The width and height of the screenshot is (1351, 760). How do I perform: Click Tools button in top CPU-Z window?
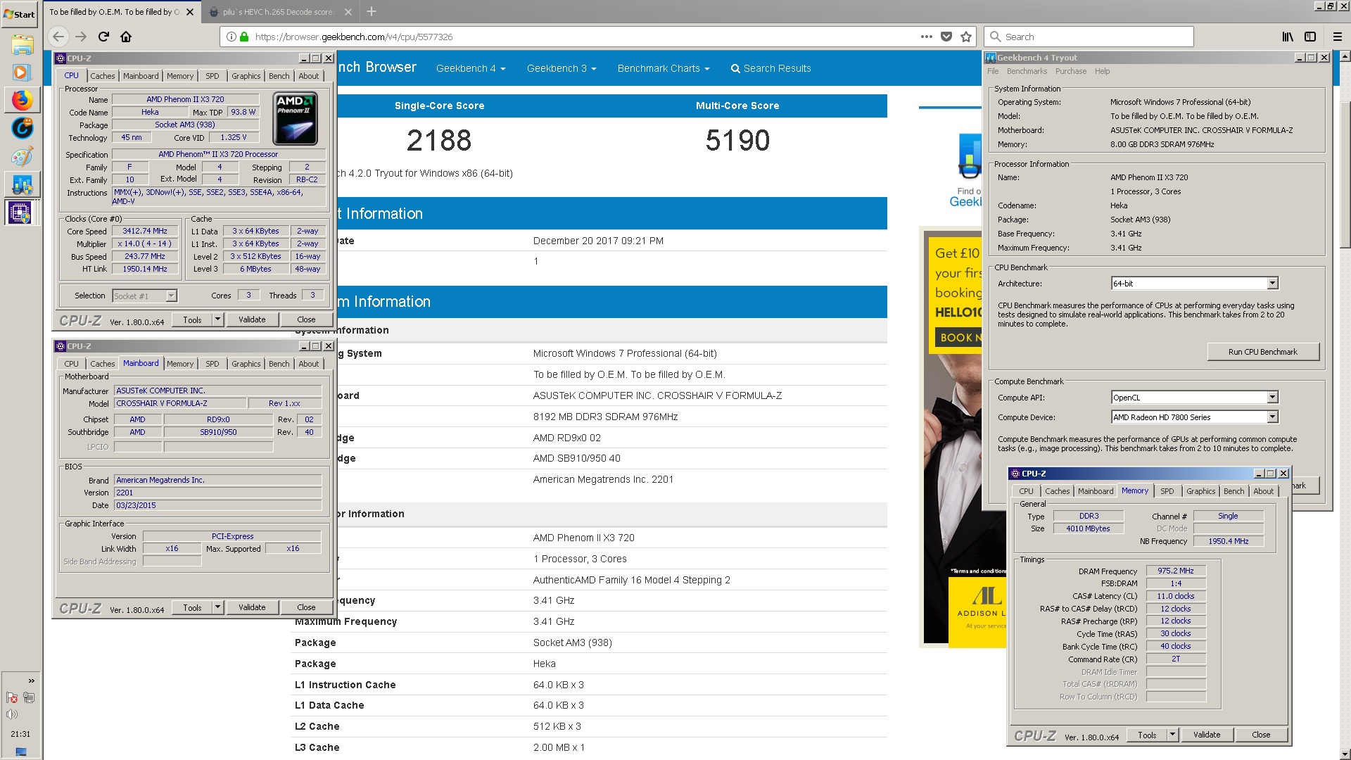point(192,319)
